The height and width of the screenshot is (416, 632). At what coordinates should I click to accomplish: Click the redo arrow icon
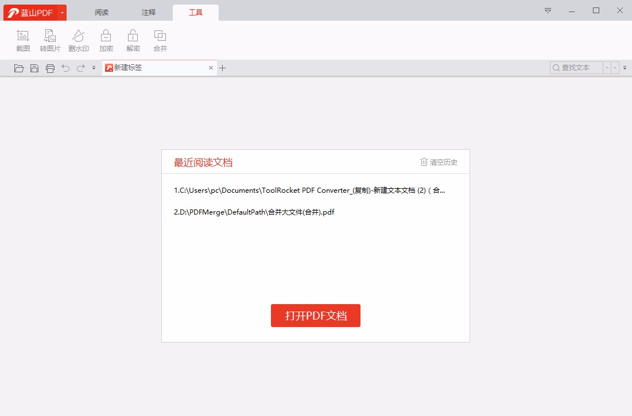80,68
